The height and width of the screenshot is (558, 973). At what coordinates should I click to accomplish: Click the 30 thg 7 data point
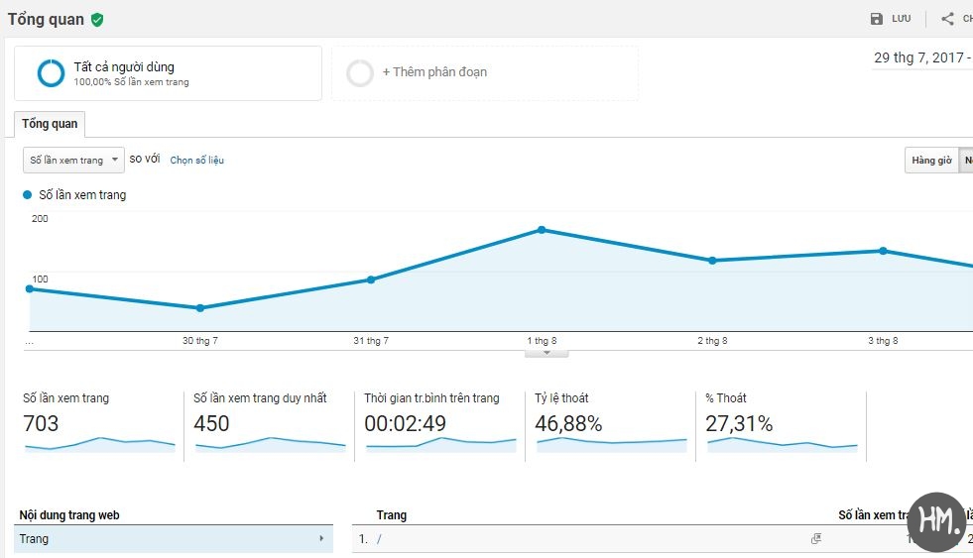199,308
